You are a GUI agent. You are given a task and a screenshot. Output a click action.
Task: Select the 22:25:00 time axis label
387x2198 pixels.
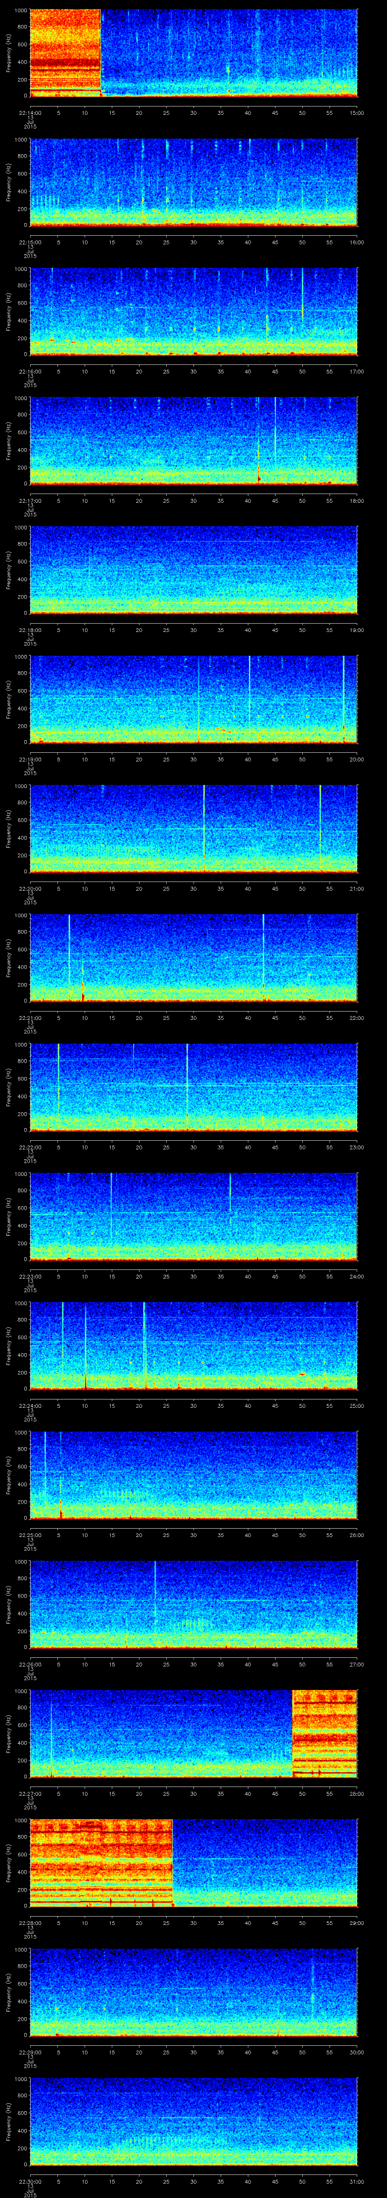point(30,1535)
